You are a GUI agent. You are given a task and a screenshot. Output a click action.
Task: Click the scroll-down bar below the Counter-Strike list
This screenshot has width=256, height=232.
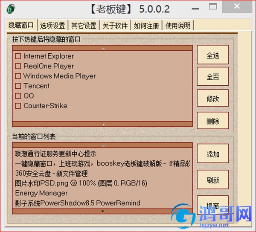[102, 124]
